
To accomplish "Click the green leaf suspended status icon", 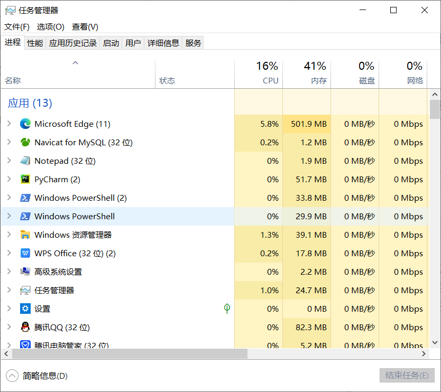I will point(227,309).
